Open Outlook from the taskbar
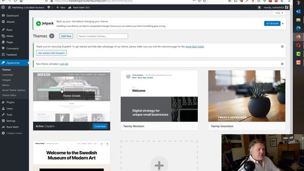 [298, 11]
